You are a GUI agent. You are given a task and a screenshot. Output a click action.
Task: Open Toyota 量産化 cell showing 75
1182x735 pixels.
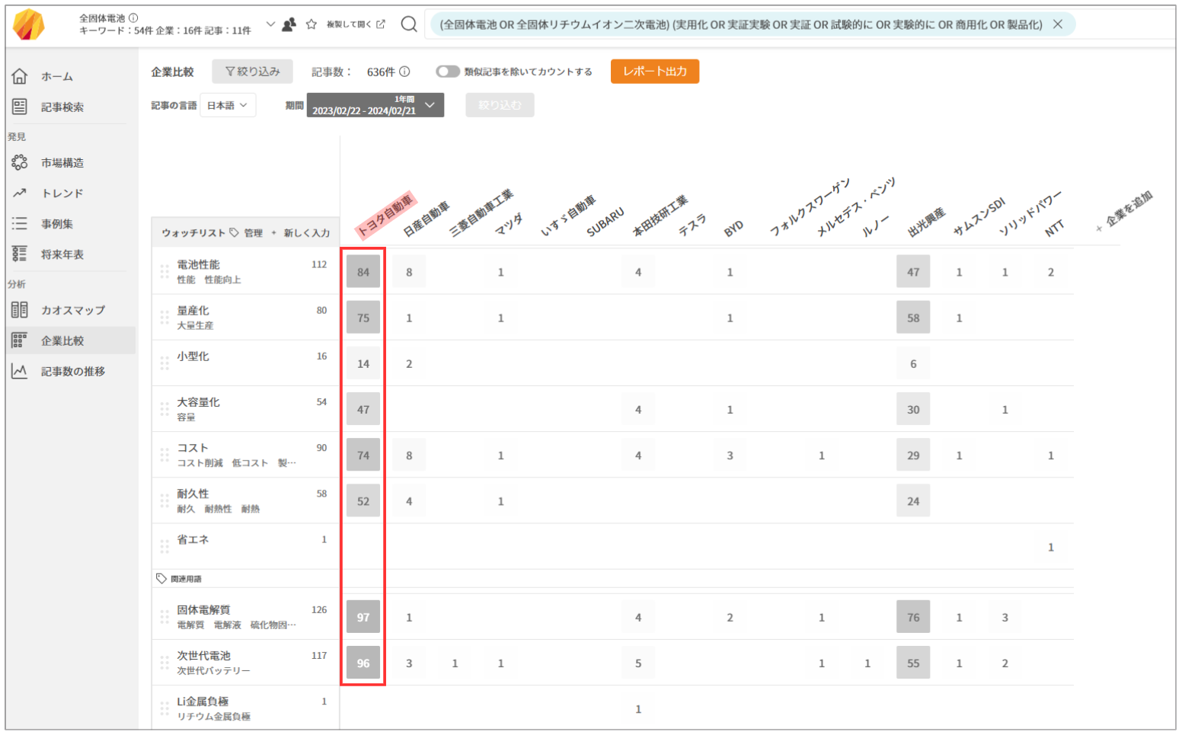click(363, 318)
